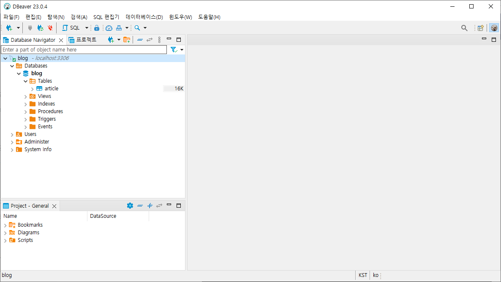Maximize the Project - General panel

click(x=179, y=205)
